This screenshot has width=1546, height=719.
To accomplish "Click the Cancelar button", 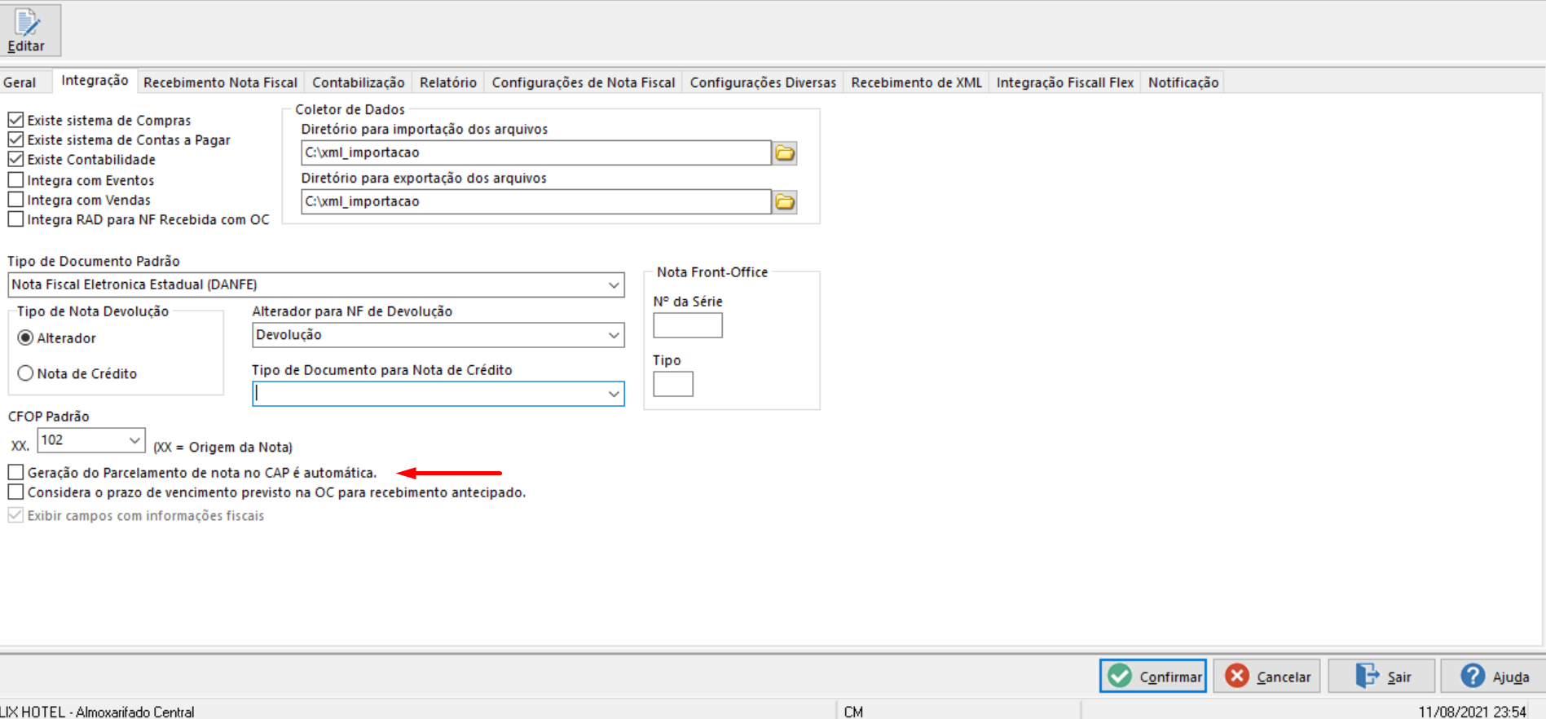I will point(1266,676).
